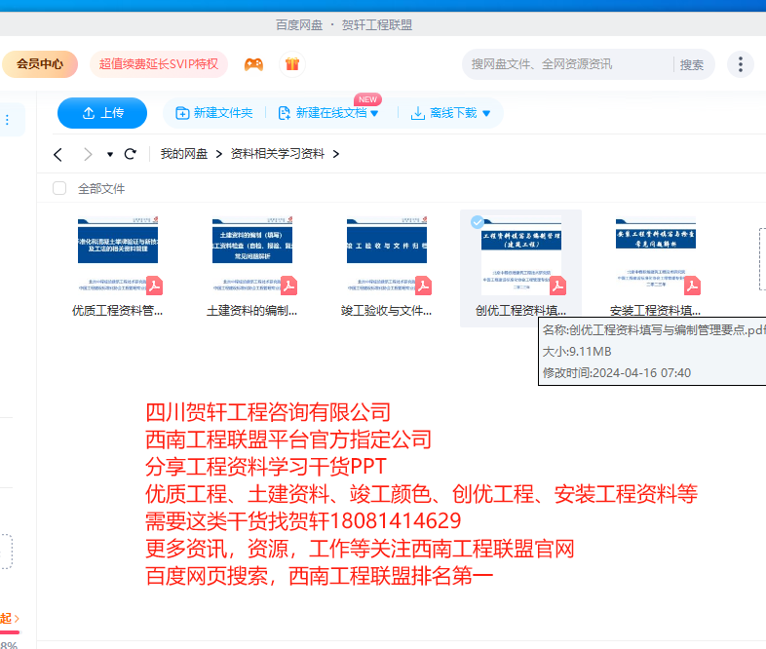
Task: Check the 全部文件 select-all checkbox
Action: 59,188
